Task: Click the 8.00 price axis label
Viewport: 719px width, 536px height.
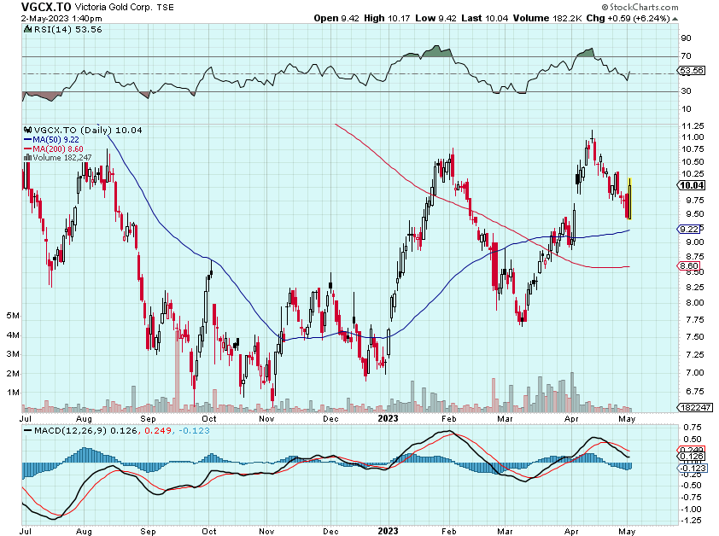Action: click(695, 303)
